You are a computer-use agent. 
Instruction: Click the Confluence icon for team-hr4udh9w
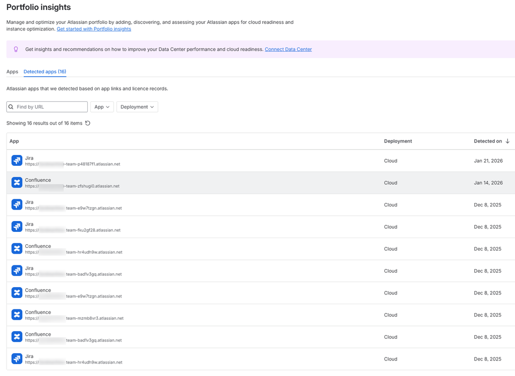coord(17,248)
